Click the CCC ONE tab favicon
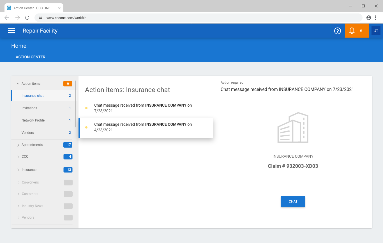 pos(9,8)
